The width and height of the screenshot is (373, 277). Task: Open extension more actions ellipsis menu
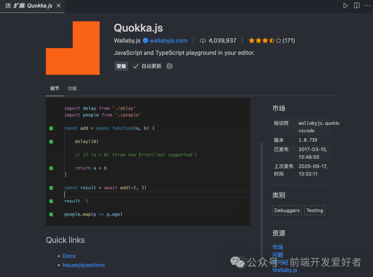point(367,6)
